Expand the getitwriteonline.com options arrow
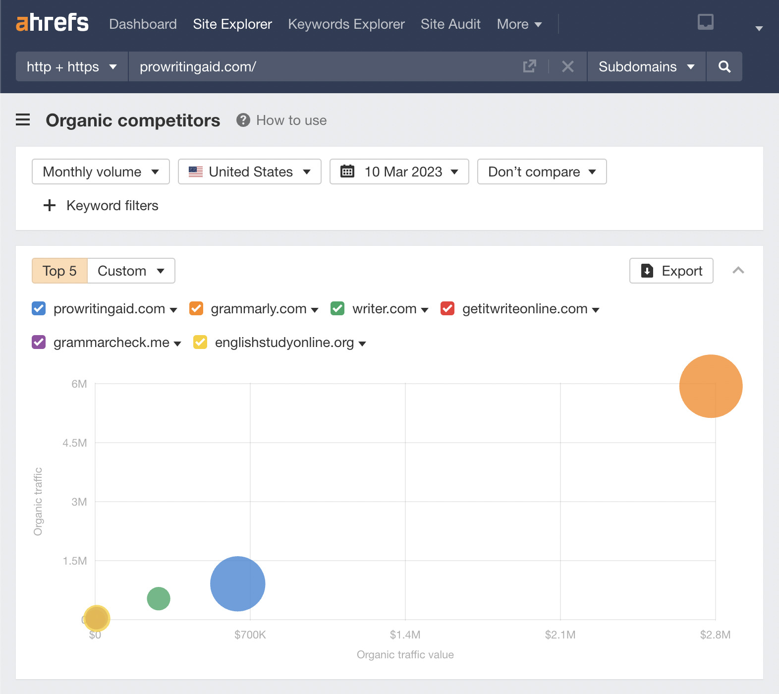This screenshot has height=694, width=779. coord(596,310)
